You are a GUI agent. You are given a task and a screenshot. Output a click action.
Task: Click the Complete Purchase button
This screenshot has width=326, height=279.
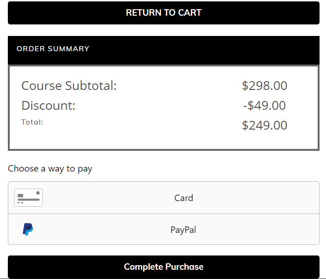163,267
